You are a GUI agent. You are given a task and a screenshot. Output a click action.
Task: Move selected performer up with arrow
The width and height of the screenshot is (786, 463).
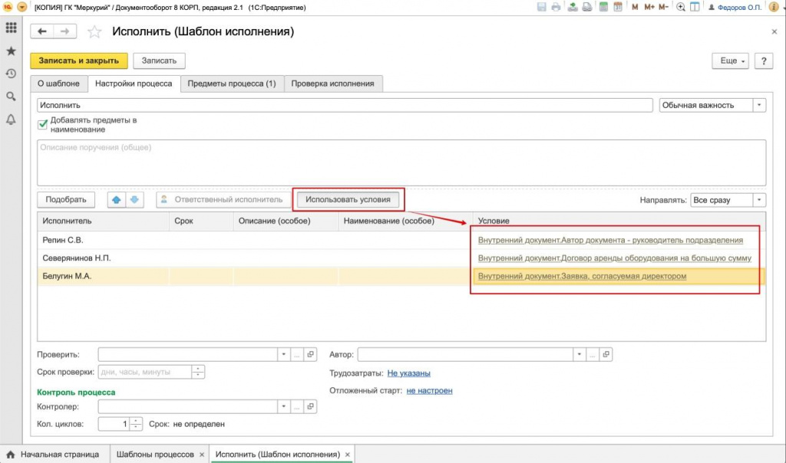(x=117, y=200)
